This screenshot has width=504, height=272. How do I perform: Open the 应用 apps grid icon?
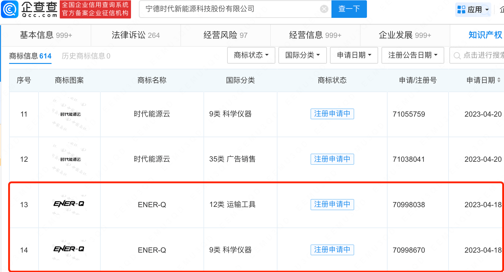tap(461, 10)
